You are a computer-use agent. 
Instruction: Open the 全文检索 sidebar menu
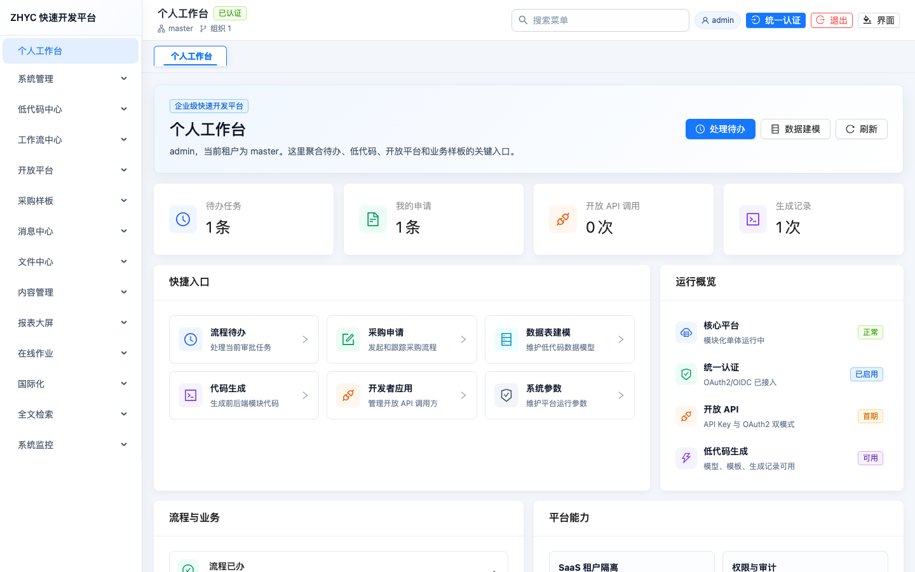click(71, 414)
